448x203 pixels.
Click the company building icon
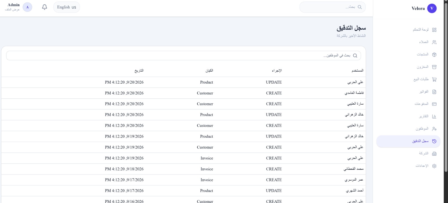[434, 154]
